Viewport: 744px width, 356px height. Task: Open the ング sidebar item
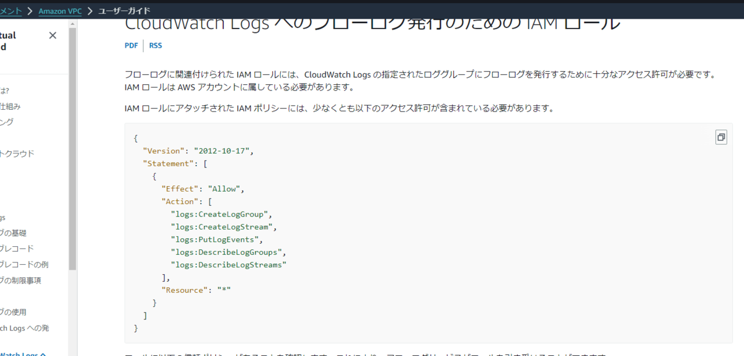(7, 122)
